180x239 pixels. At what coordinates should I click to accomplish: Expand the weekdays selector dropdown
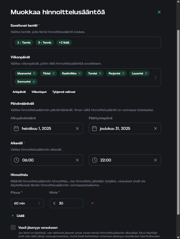pos(155,78)
